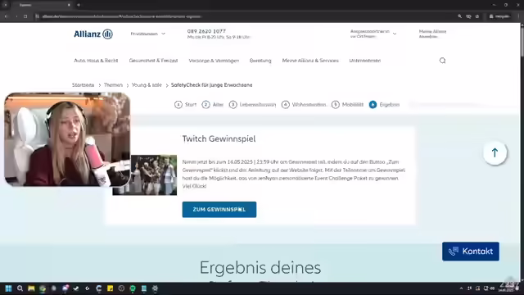Open Chrome from the taskbar
This screenshot has width=524, height=295.
coord(43,288)
